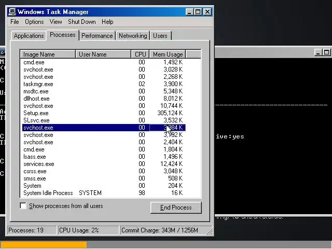
Task: Select the Processes tab
Action: [62, 35]
